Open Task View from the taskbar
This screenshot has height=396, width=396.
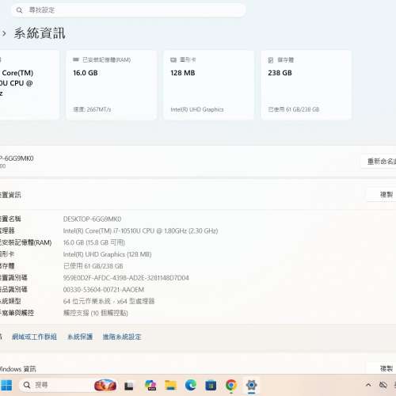point(129,386)
